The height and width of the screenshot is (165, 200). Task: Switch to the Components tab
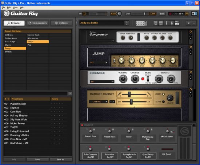pyautogui.click(x=37, y=23)
